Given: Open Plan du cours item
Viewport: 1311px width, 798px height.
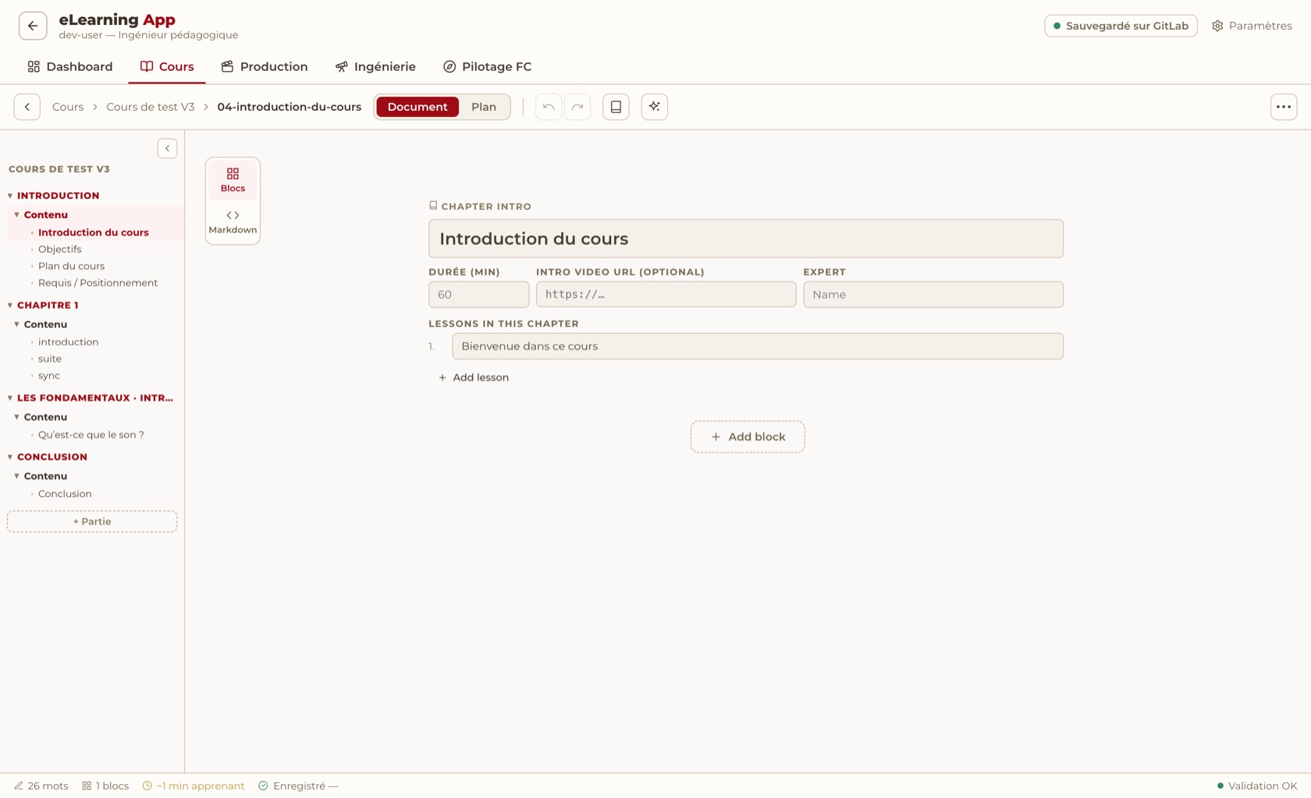Looking at the screenshot, I should pos(72,266).
